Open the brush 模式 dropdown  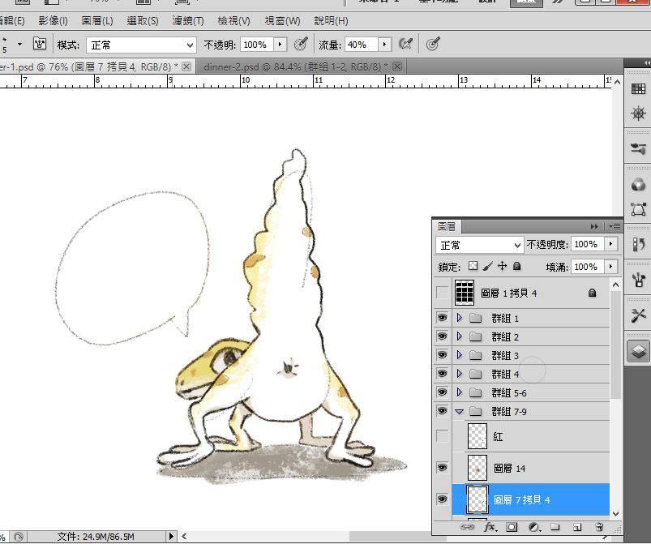click(x=142, y=45)
